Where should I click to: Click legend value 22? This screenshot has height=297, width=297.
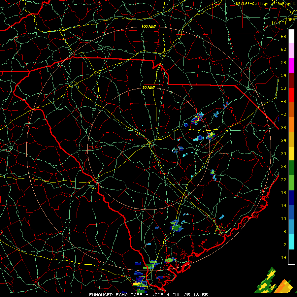(283, 180)
